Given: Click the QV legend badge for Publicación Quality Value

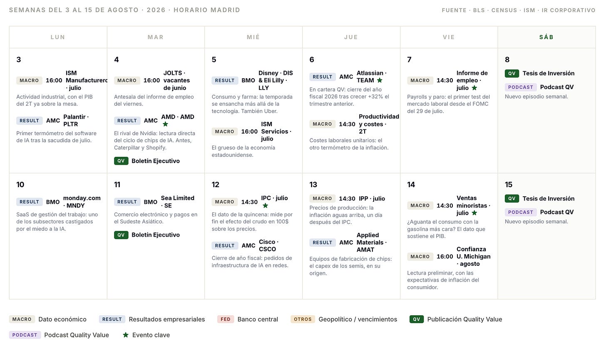Looking at the screenshot, I should (x=417, y=319).
